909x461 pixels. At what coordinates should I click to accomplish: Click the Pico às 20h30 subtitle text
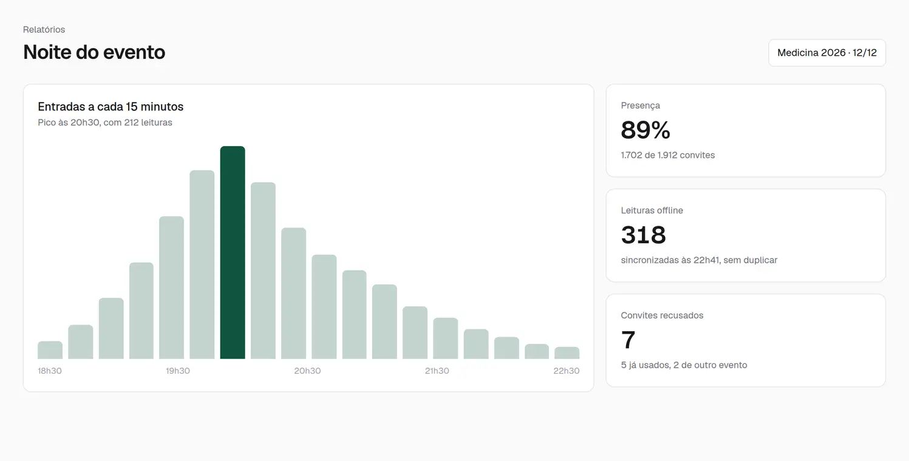[105, 123]
